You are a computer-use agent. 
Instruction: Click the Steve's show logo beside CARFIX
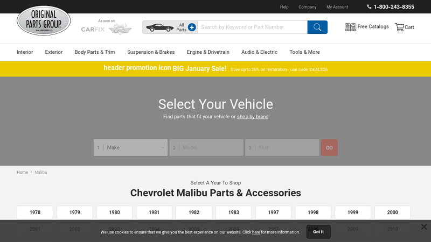coord(120,29)
